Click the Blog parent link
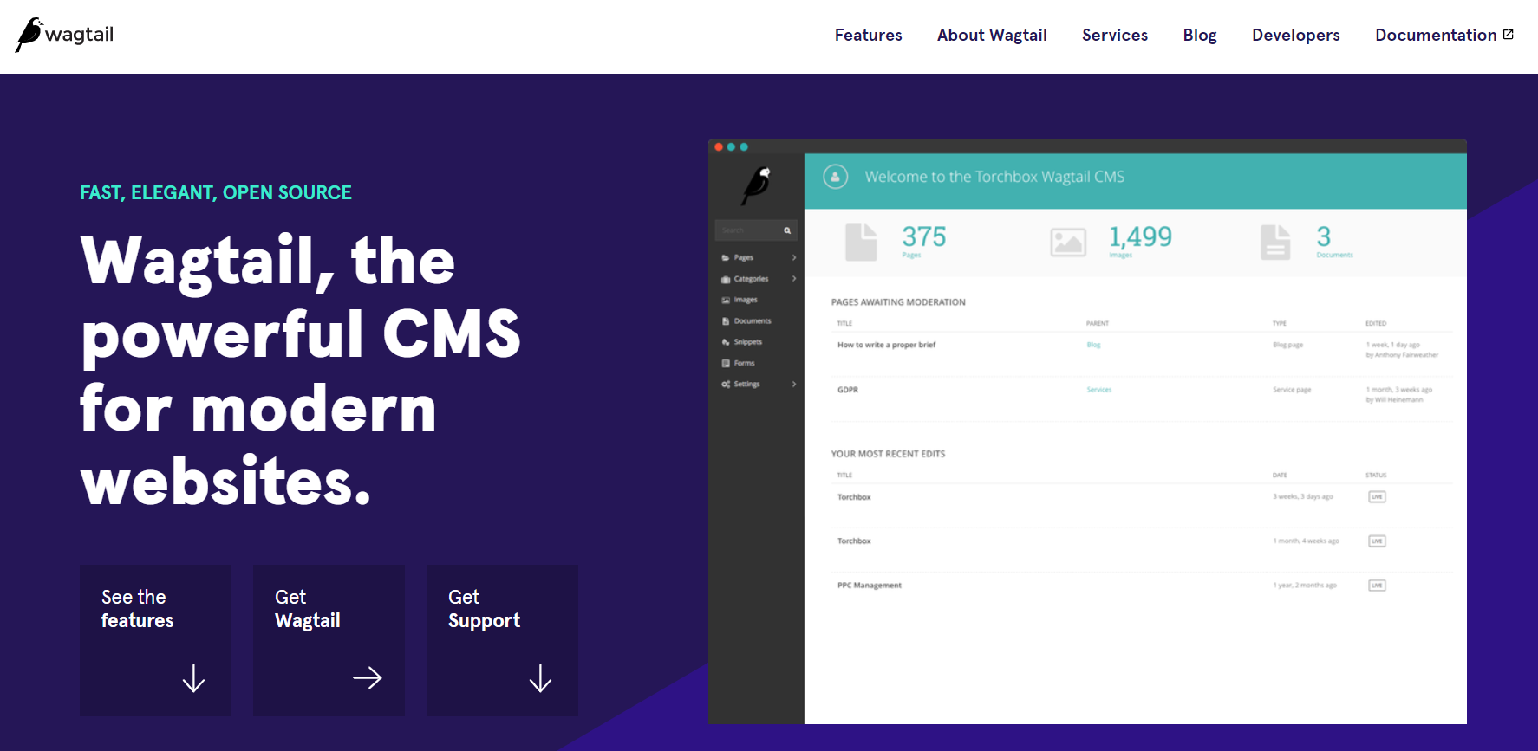 point(1093,345)
